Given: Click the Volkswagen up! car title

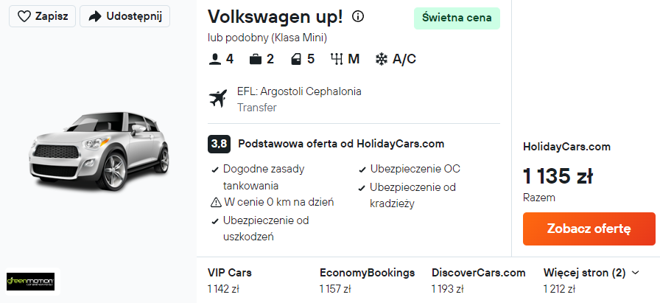Looking at the screenshot, I should coord(275,17).
